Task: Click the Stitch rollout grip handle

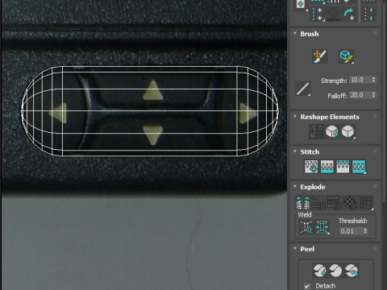Action: click(375, 151)
